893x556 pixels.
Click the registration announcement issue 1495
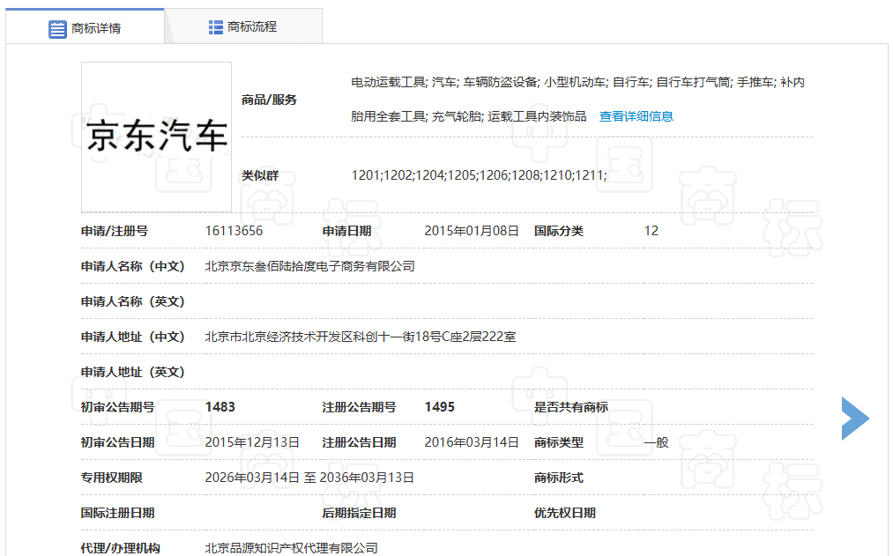click(439, 407)
